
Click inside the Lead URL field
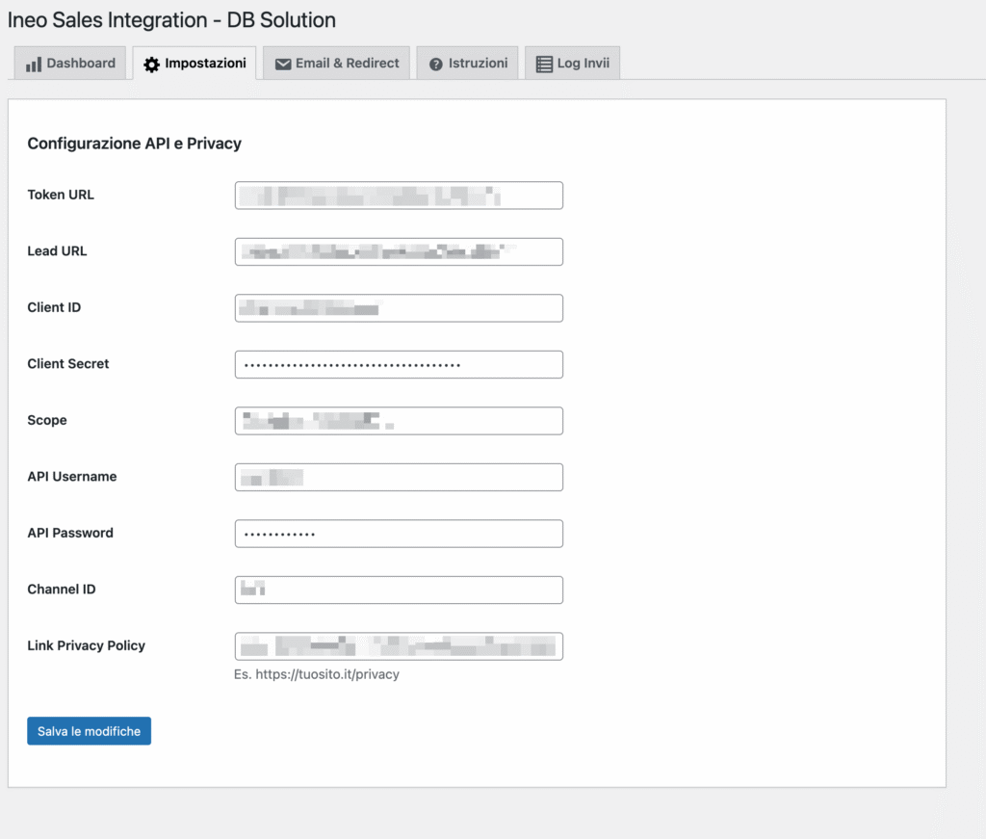pos(399,251)
